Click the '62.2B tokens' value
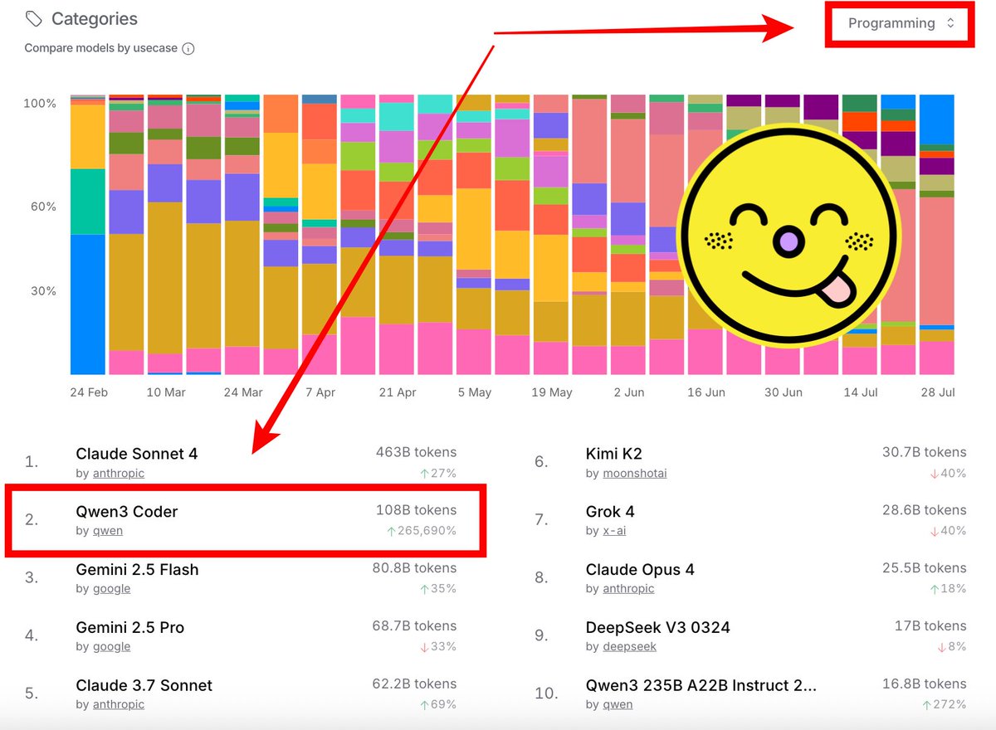 click(414, 685)
